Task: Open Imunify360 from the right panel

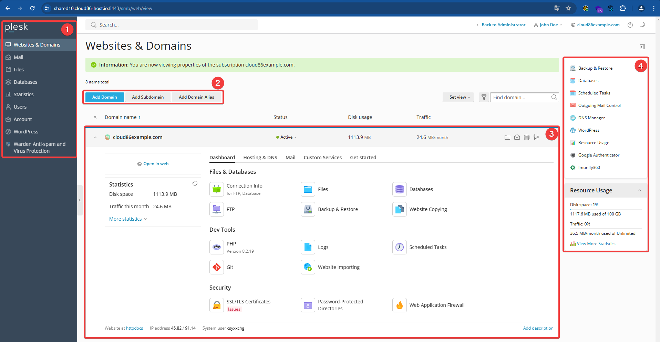Action: click(x=589, y=167)
